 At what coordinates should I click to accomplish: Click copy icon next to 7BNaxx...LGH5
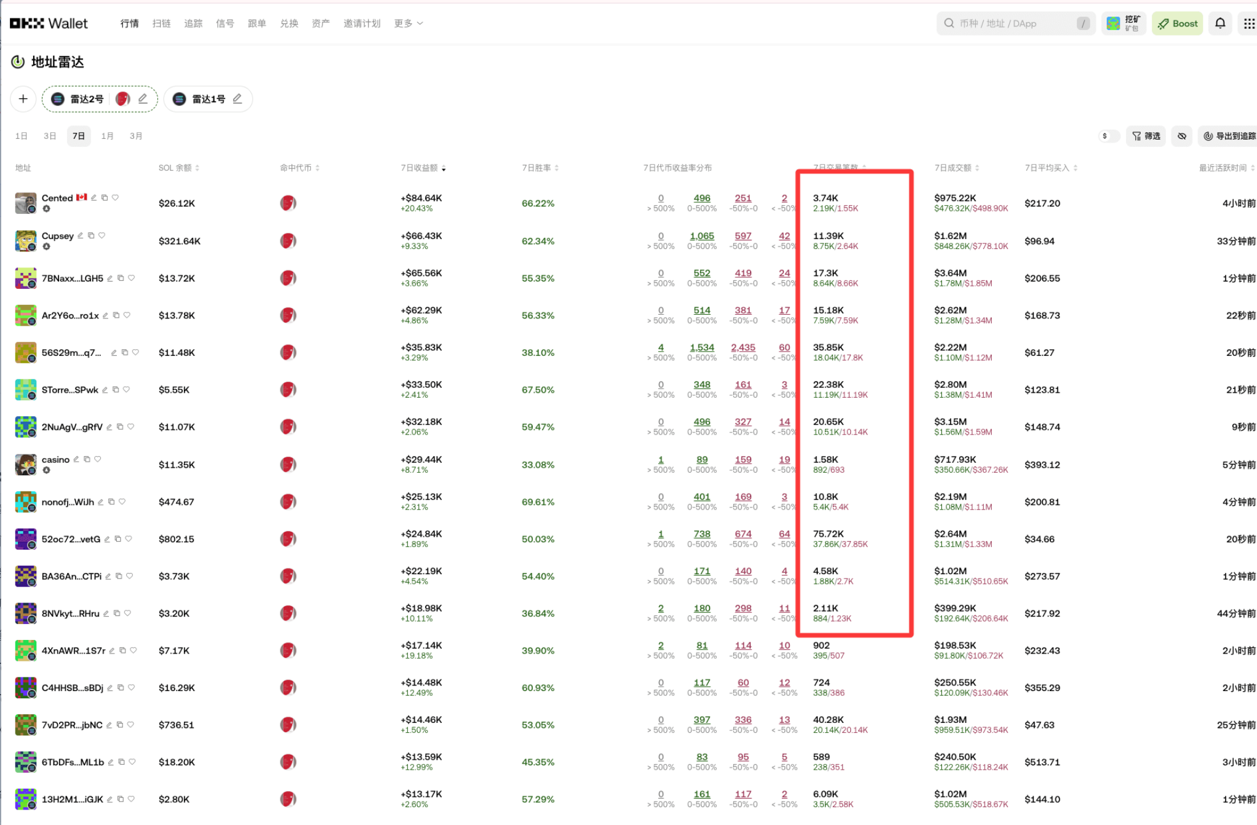point(121,278)
